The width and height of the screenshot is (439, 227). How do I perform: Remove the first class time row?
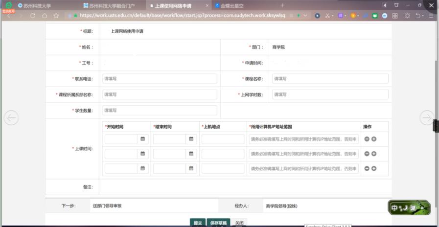click(367, 139)
